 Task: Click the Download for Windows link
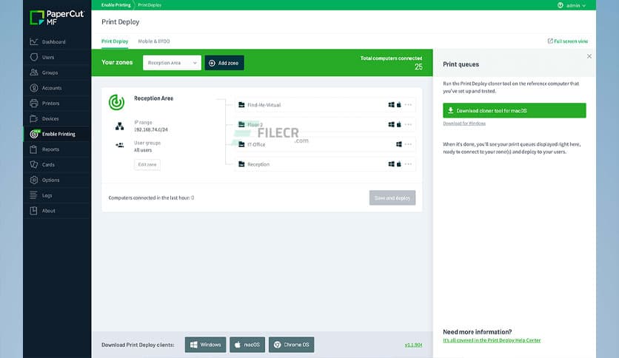click(464, 124)
